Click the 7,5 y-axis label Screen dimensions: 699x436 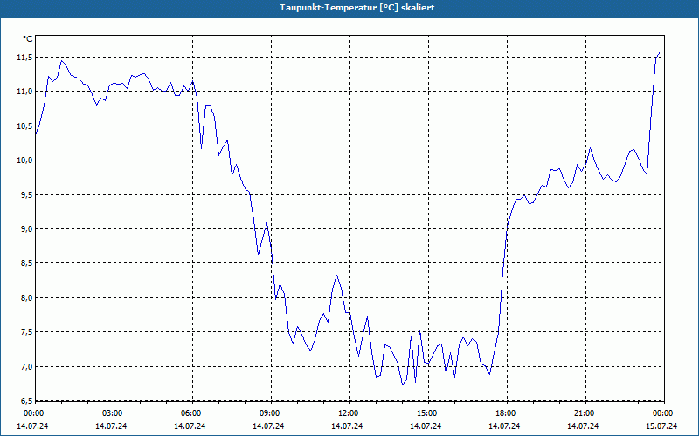pyautogui.click(x=27, y=332)
